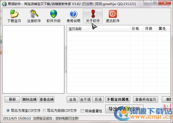Click 全不选 to deselect all

[85, 99]
